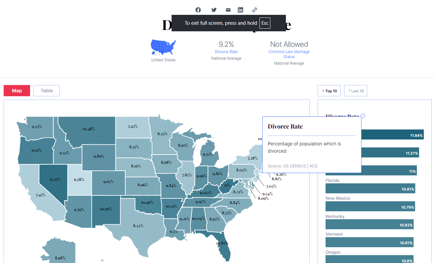Screen dimensions: 435x263
Task: Switch to Table view tab
Action: point(47,91)
